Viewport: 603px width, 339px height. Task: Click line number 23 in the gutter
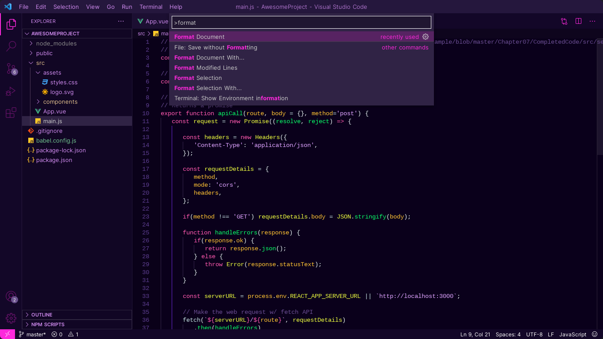pyautogui.click(x=146, y=217)
